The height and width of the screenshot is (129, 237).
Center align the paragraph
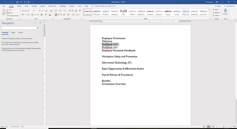(59, 15)
